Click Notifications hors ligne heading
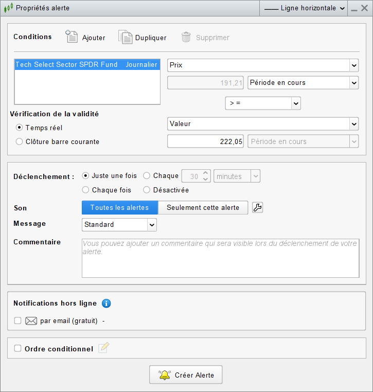Viewport: 373px width, 392px height. [x=55, y=303]
